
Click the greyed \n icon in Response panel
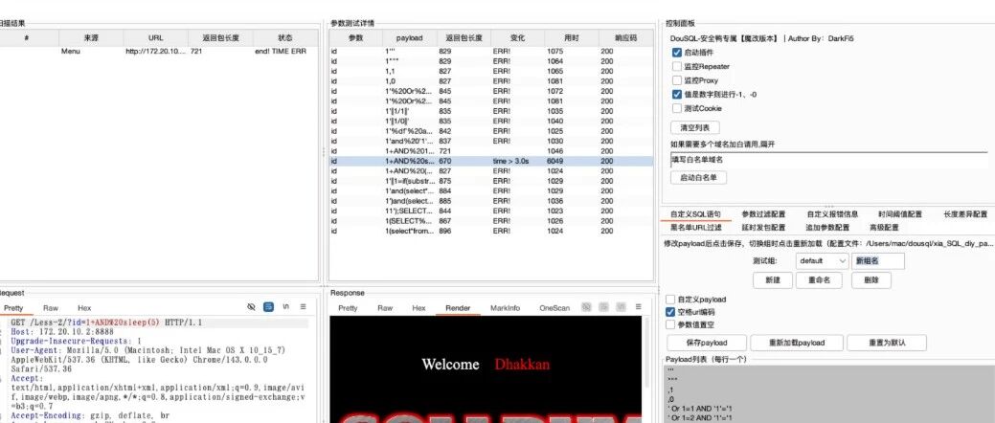click(621, 307)
